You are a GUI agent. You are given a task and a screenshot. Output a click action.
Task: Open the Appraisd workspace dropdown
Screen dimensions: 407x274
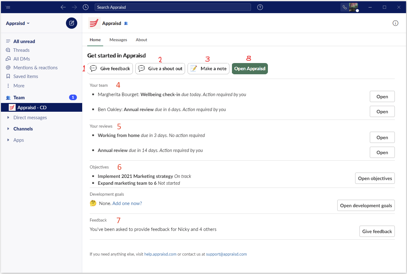click(18, 23)
